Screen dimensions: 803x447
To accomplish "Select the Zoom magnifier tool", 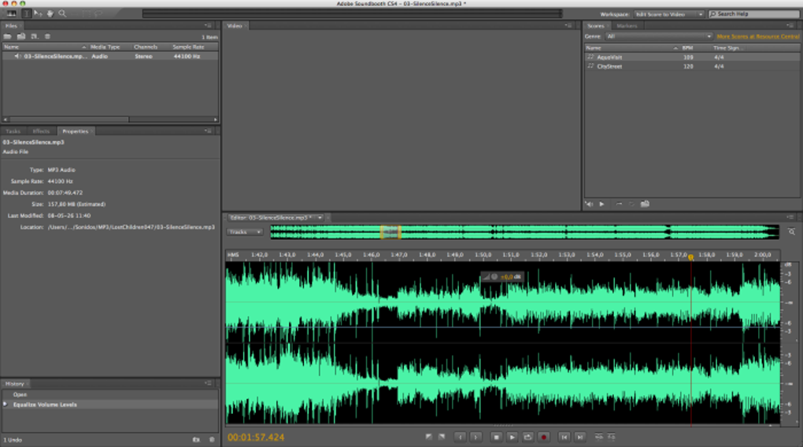I will pos(62,13).
